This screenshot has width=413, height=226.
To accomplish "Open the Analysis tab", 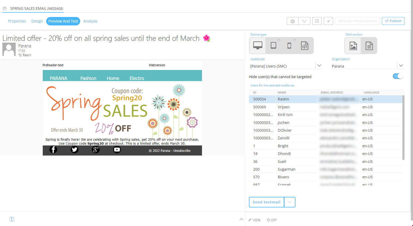I will pos(90,21).
